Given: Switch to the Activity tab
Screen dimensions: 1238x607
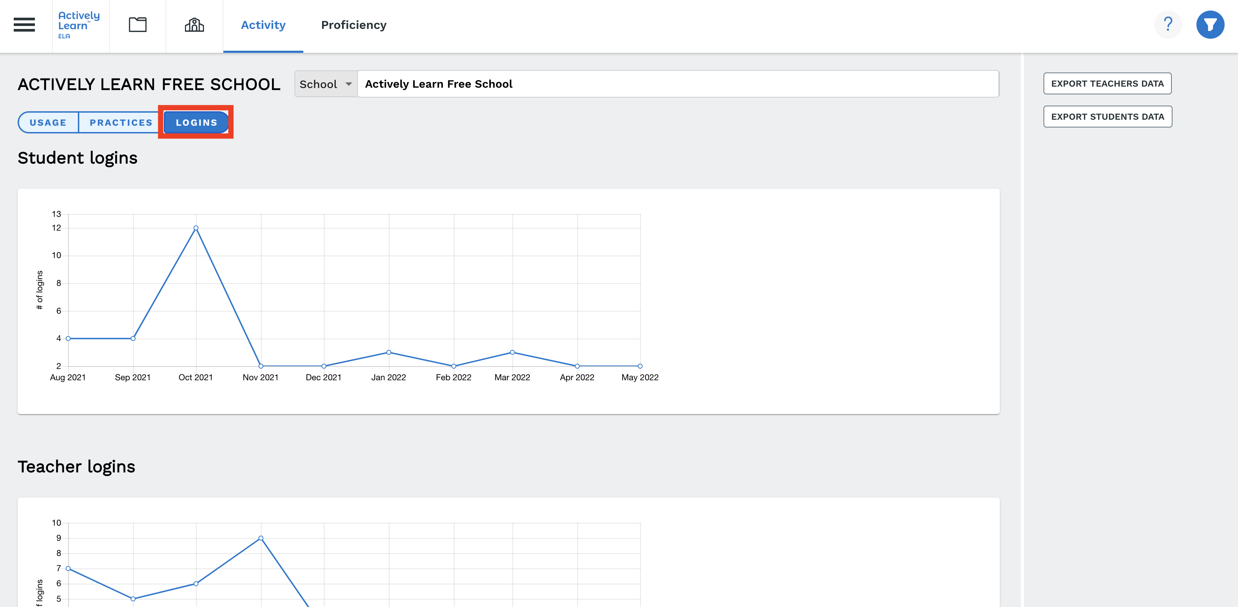Looking at the screenshot, I should [x=264, y=25].
